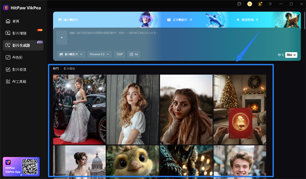Open the 首頁 home page in sidebar

point(16,21)
